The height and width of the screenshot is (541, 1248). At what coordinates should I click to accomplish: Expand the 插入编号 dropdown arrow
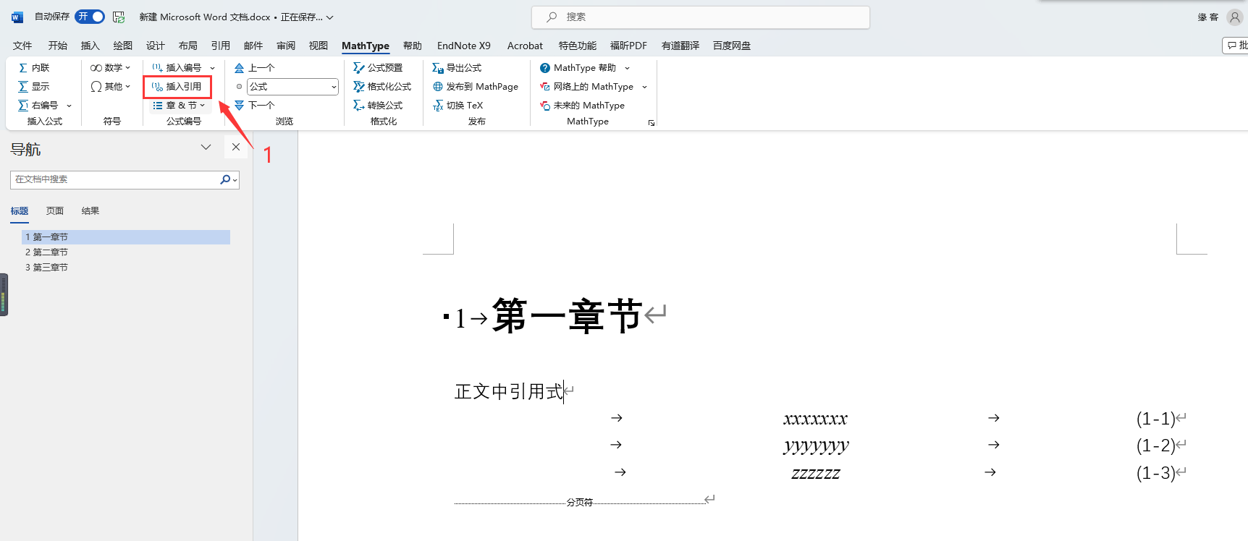212,68
